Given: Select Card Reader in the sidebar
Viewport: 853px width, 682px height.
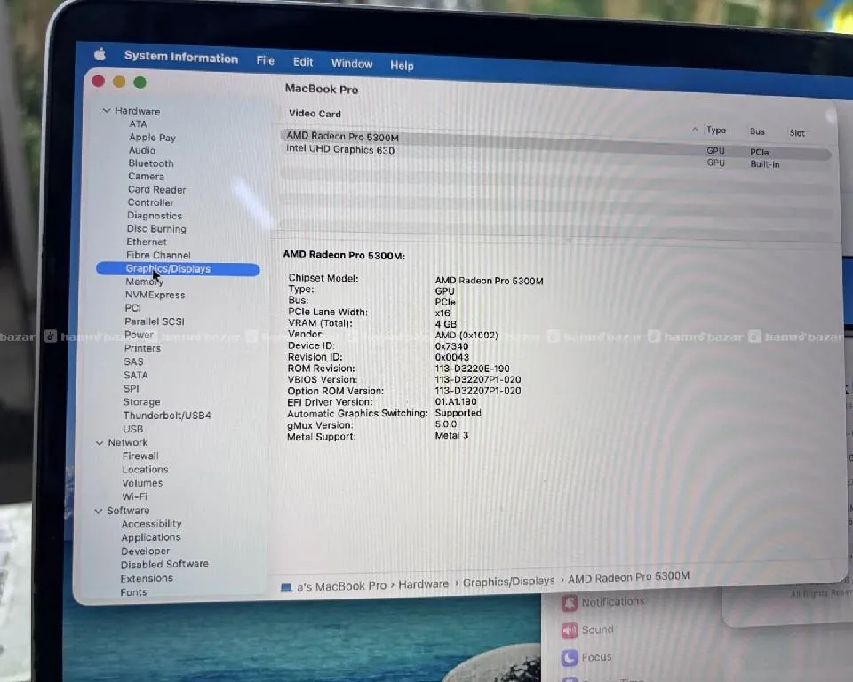Looking at the screenshot, I should tap(156, 189).
